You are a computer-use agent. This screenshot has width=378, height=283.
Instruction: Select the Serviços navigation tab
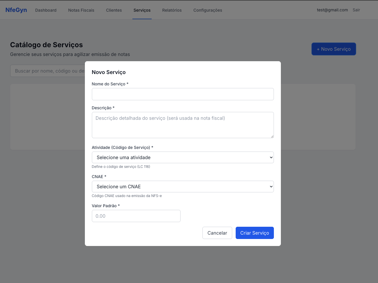click(x=142, y=10)
